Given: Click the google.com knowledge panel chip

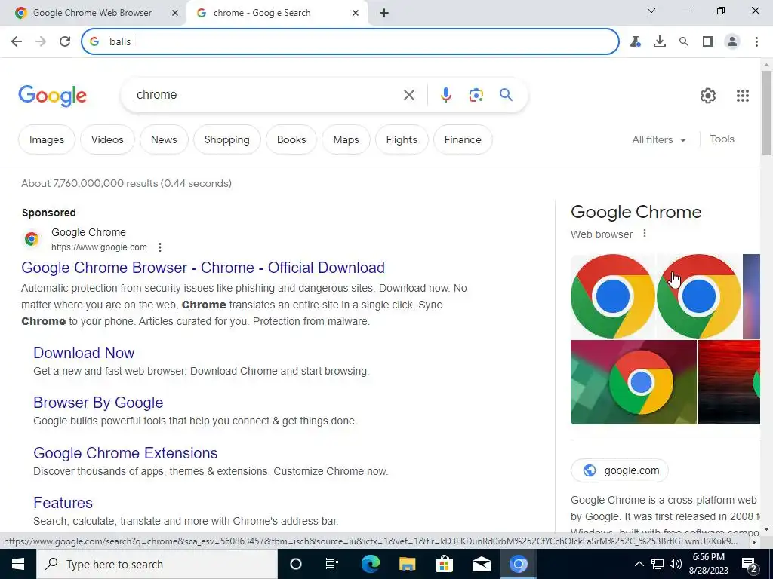Looking at the screenshot, I should (620, 470).
